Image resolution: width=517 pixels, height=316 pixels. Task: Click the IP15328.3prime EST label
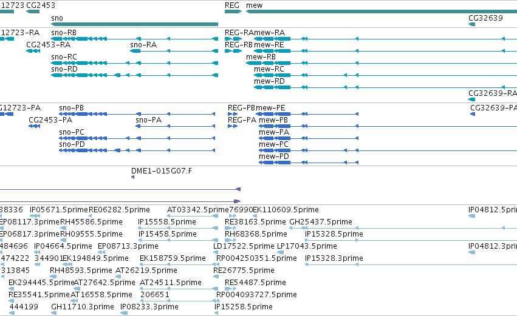334,259
